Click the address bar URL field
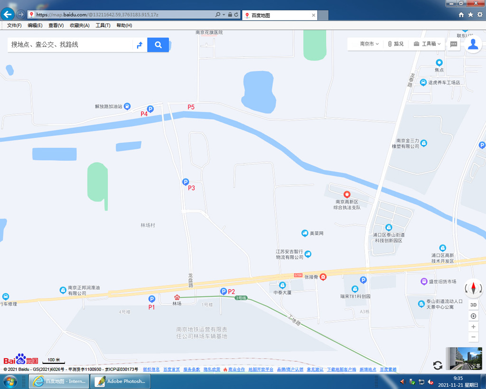 [x=121, y=15]
